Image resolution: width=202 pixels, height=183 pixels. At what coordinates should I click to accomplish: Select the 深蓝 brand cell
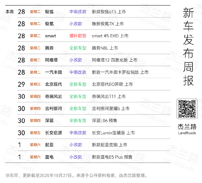tap(49, 121)
